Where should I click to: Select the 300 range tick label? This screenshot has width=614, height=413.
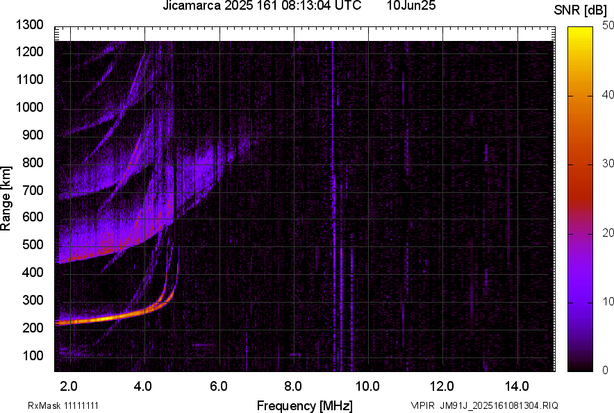click(33, 300)
